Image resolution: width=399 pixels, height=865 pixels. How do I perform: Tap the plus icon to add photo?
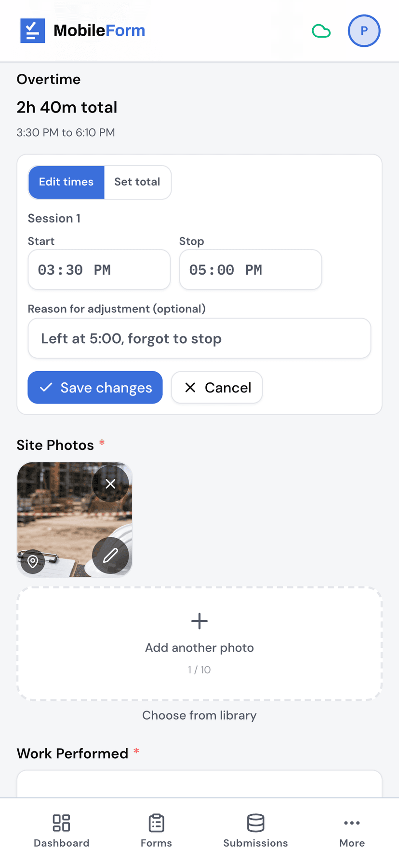pos(199,621)
